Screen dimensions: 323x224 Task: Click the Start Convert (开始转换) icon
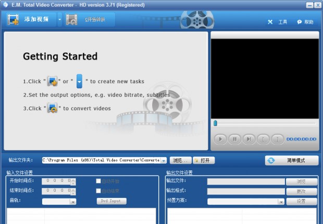click(x=71, y=20)
